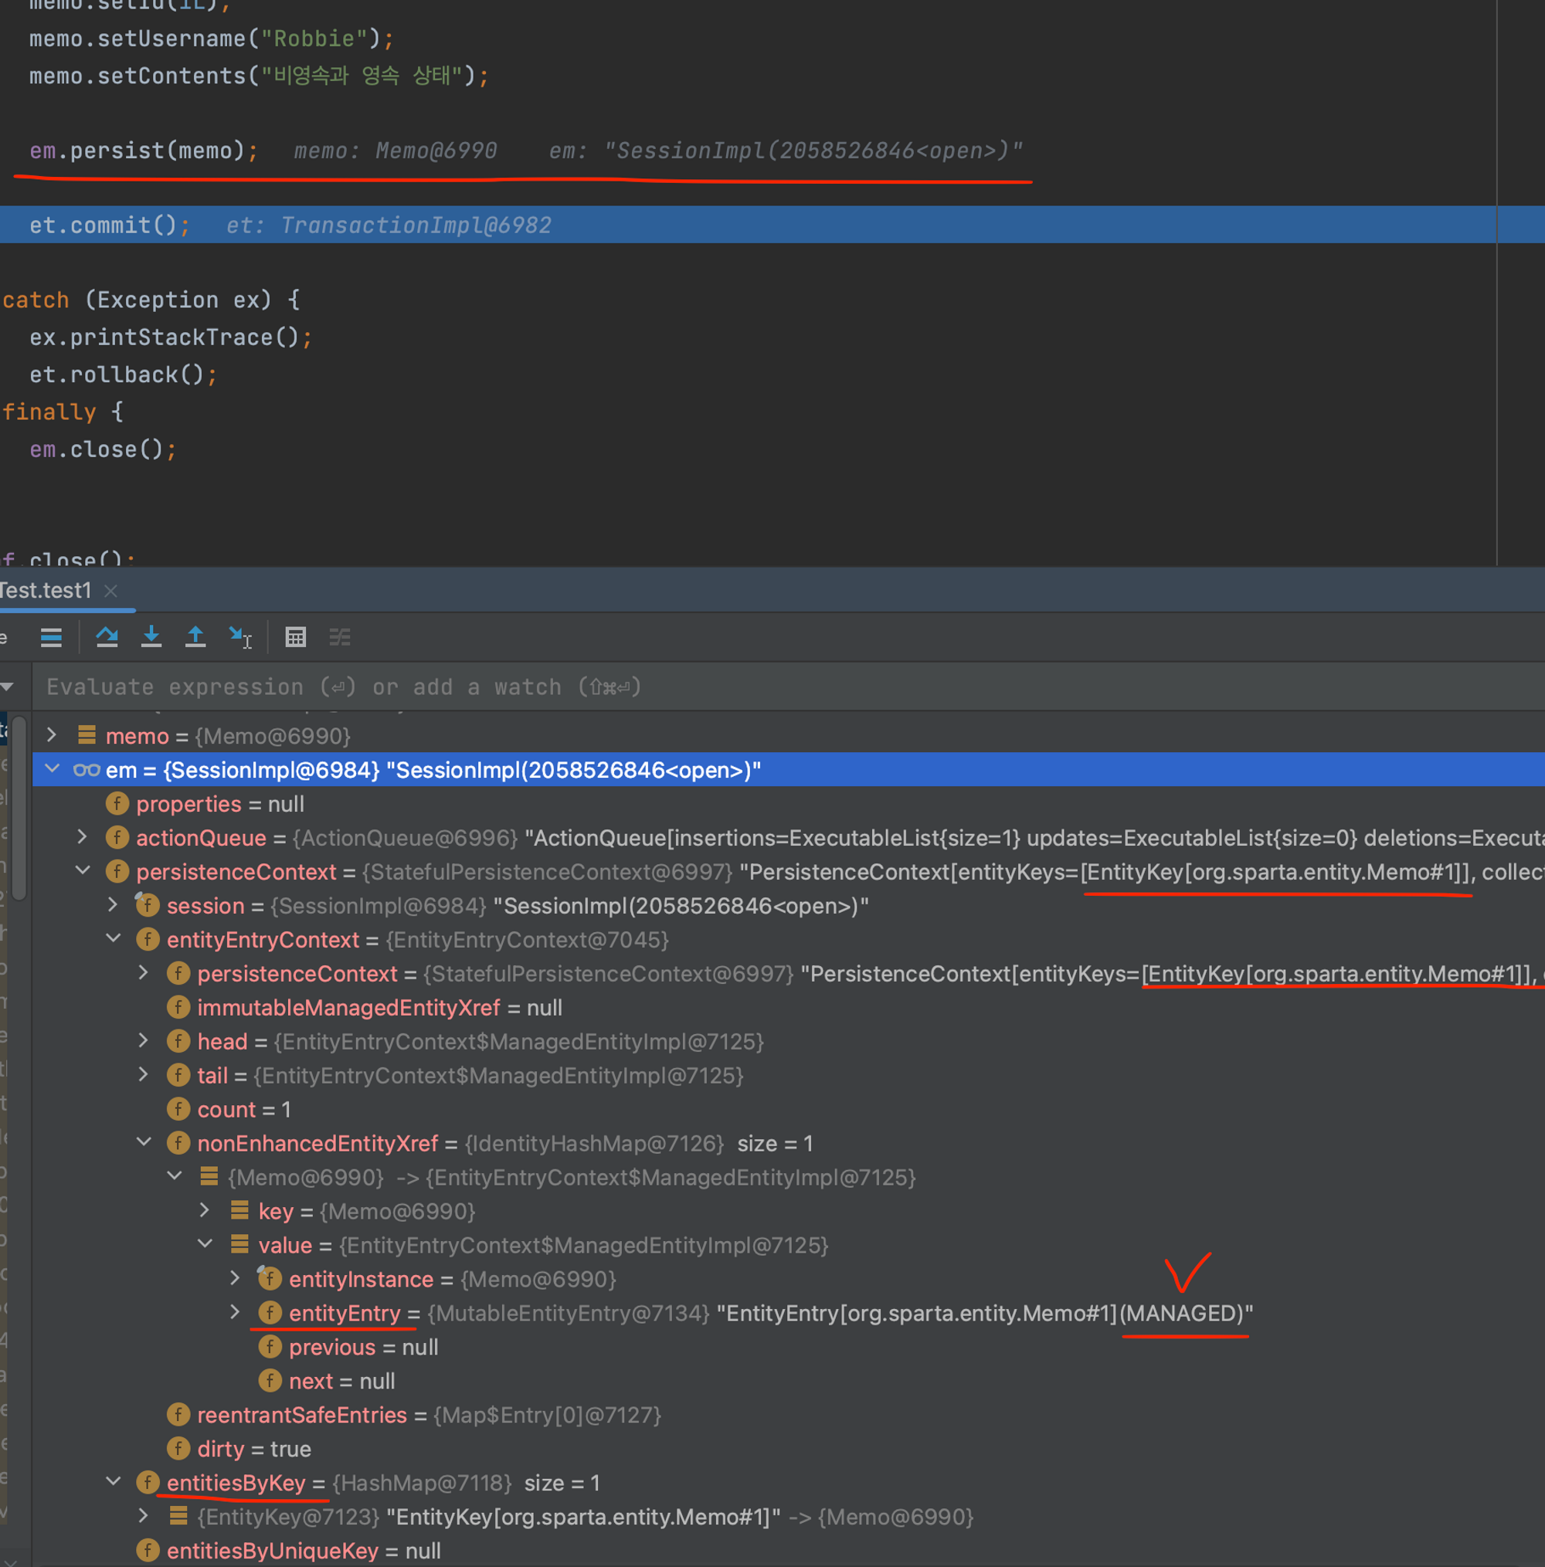Expand the head ManagedEntityImpl node

coord(144,1040)
